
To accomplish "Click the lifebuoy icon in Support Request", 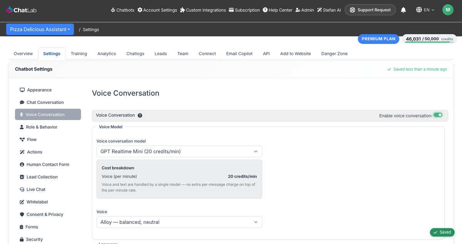I will point(352,10).
